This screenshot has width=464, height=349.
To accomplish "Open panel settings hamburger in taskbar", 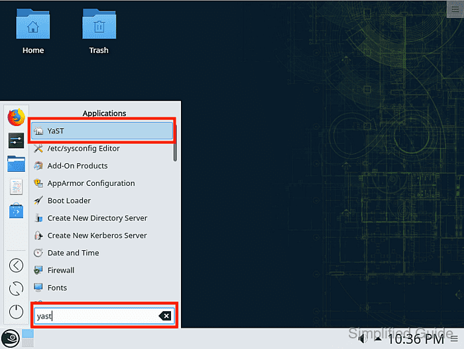I will coord(454,339).
